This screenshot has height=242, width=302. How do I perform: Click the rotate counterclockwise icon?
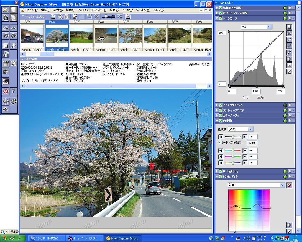[6, 36]
